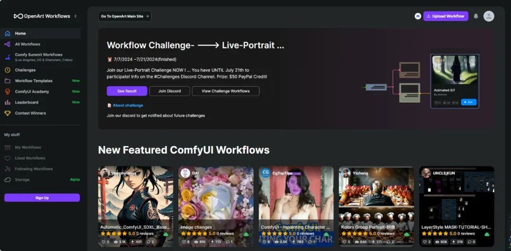Click the Leaderboard bar chart icon
Screen dimensions: 511x251
pyautogui.click(x=8, y=102)
